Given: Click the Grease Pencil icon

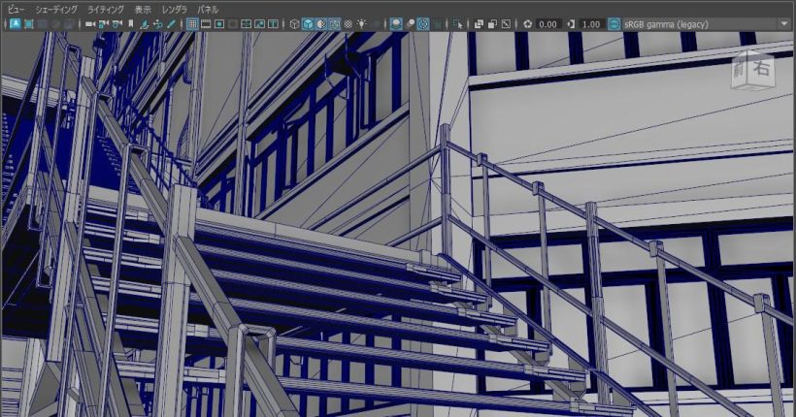Looking at the screenshot, I should pos(171,24).
